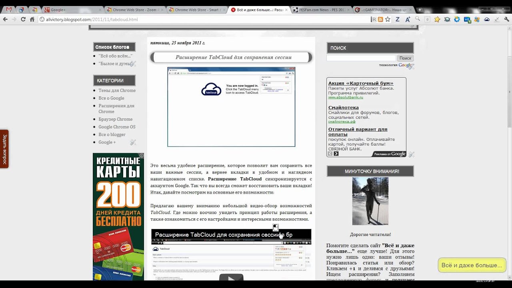512x288 pixels.
Task: Click wrench edit icon under blog list
Action: click(x=133, y=64)
